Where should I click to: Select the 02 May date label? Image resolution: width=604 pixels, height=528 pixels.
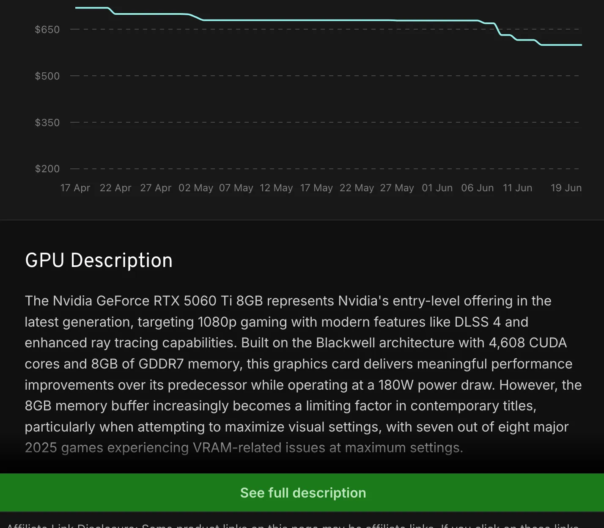(x=196, y=188)
